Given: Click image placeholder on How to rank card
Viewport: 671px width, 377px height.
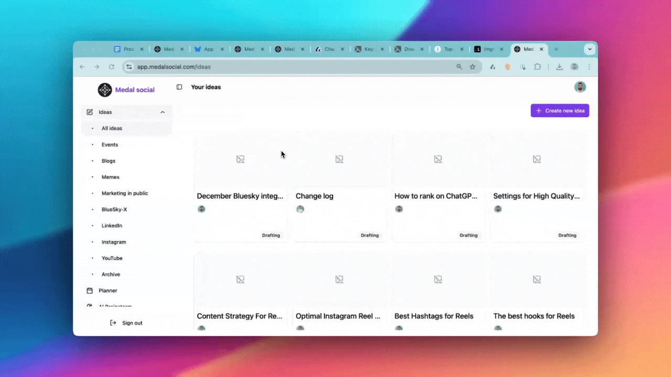Looking at the screenshot, I should (438, 159).
